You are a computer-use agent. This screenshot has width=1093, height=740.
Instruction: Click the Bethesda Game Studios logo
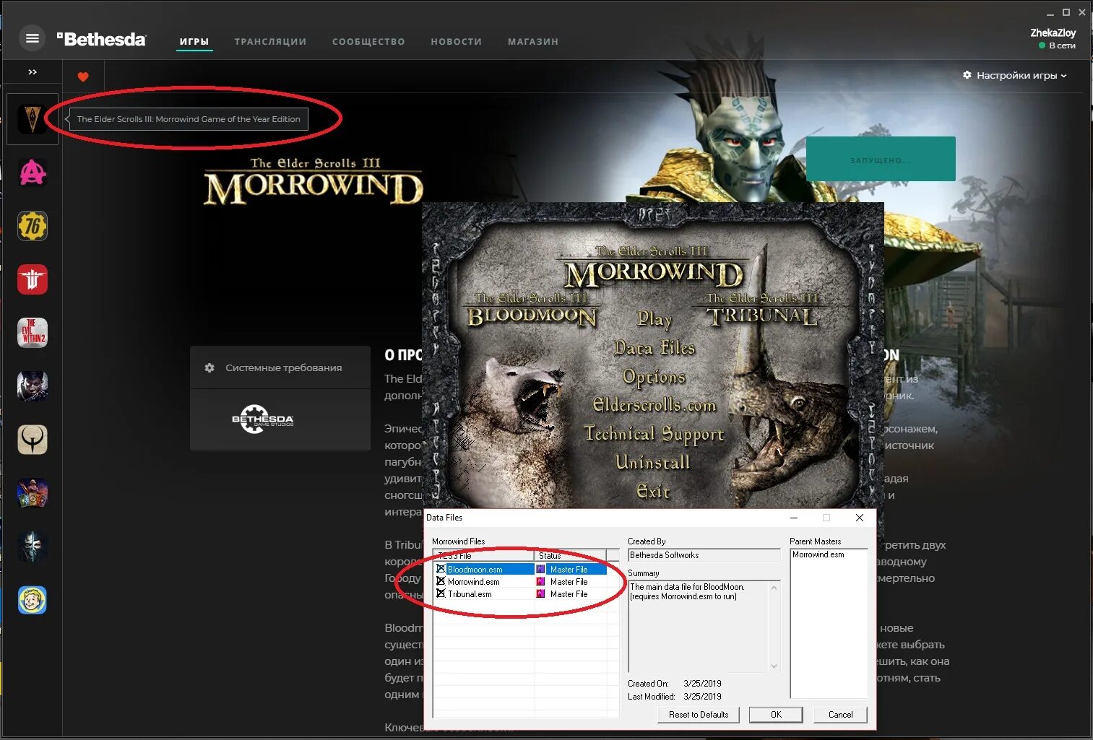tap(263, 419)
